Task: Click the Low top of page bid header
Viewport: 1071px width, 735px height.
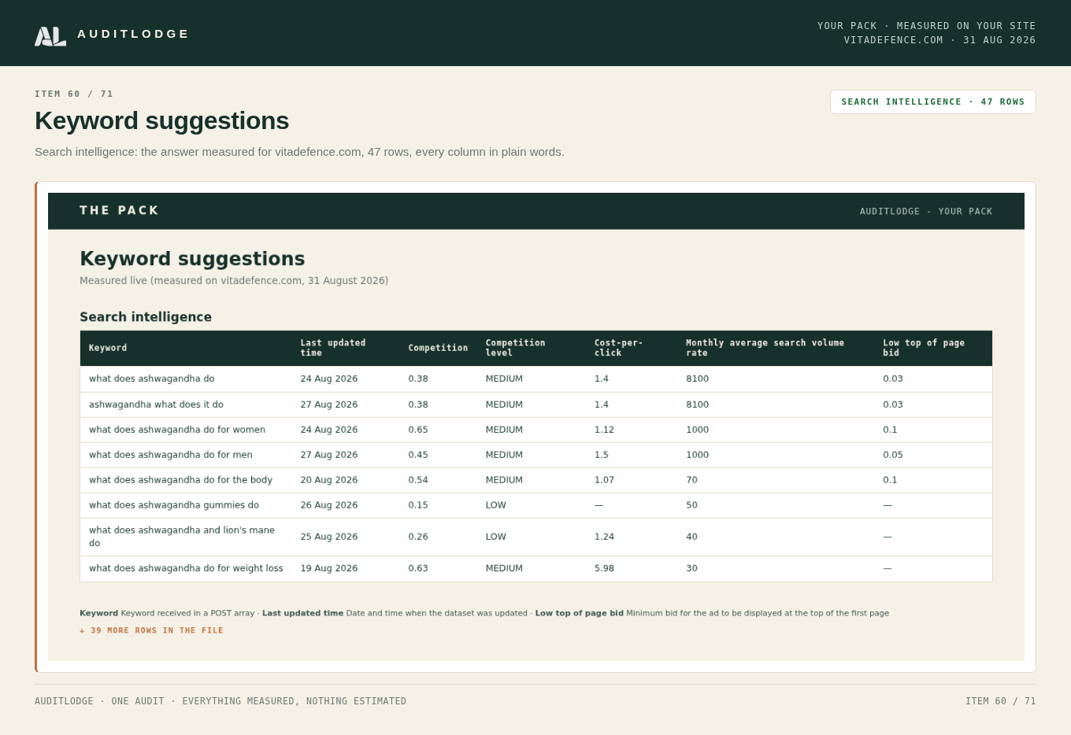Action: tap(924, 348)
